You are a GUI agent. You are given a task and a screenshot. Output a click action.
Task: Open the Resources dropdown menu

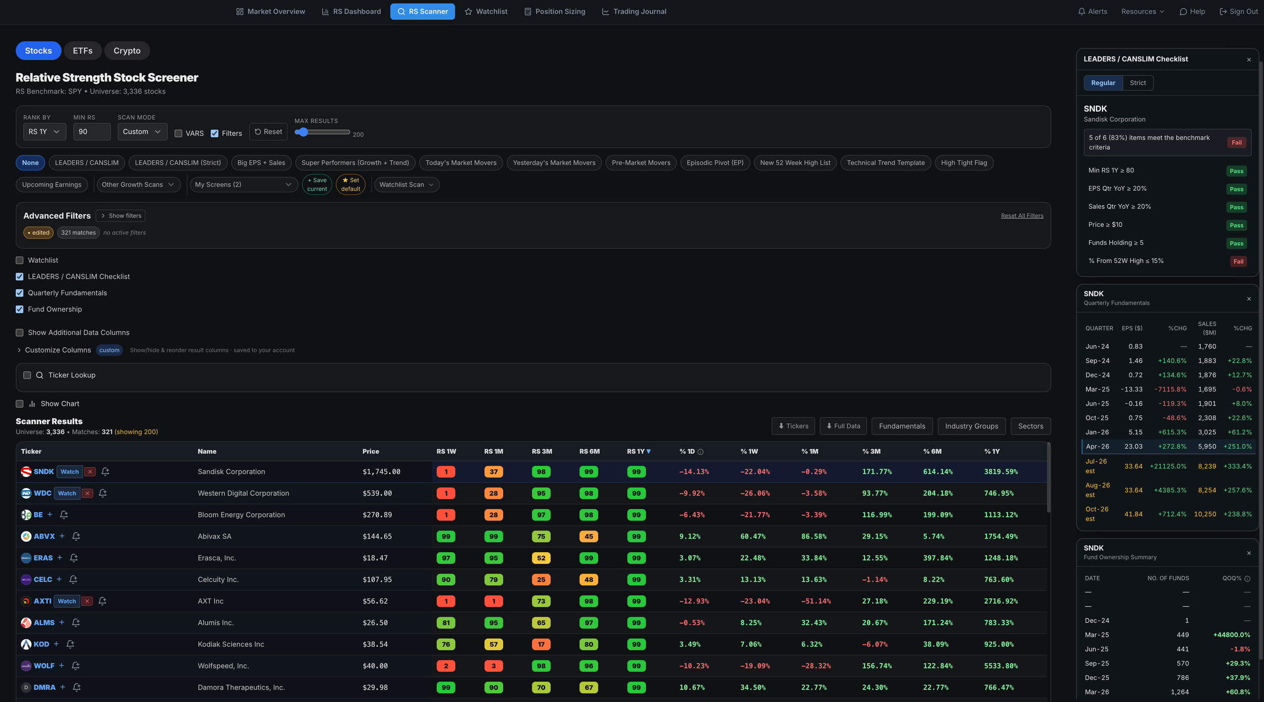(1142, 11)
